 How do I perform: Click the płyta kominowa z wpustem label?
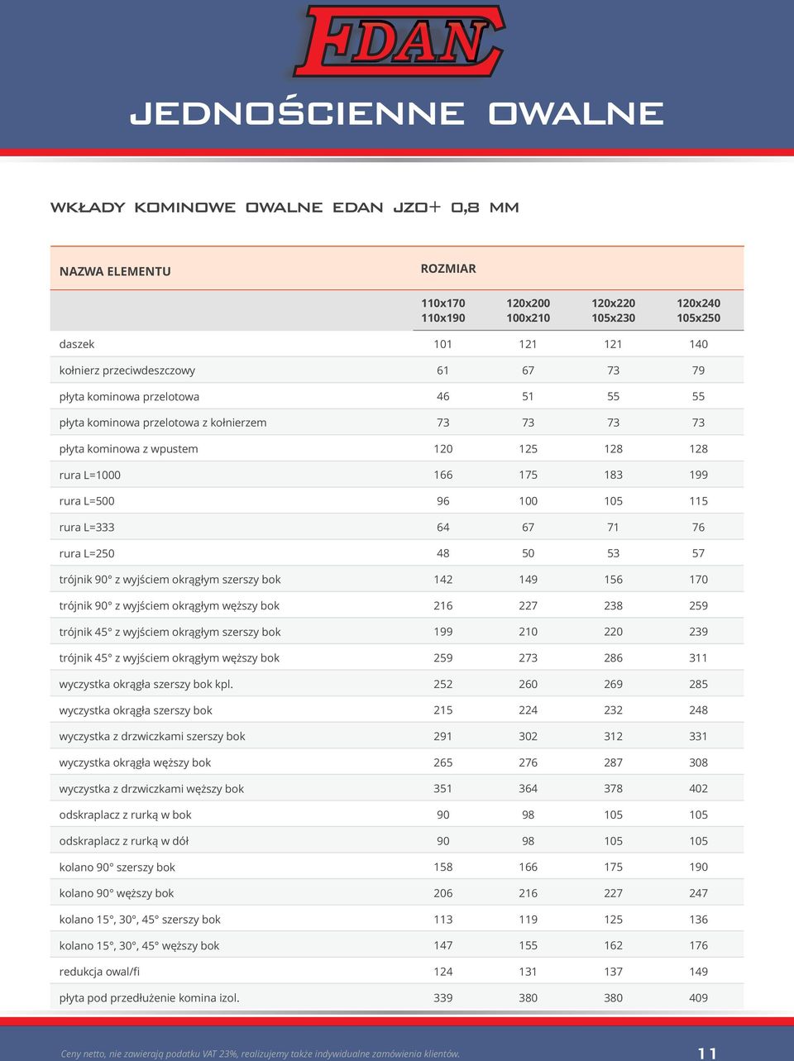128,449
